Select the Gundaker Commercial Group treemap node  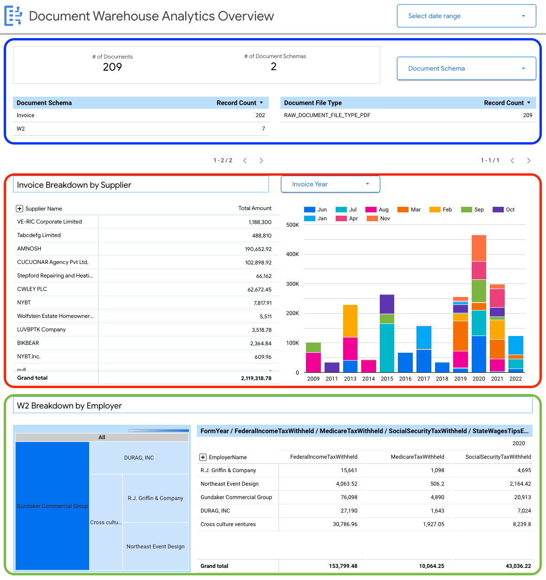coord(52,506)
